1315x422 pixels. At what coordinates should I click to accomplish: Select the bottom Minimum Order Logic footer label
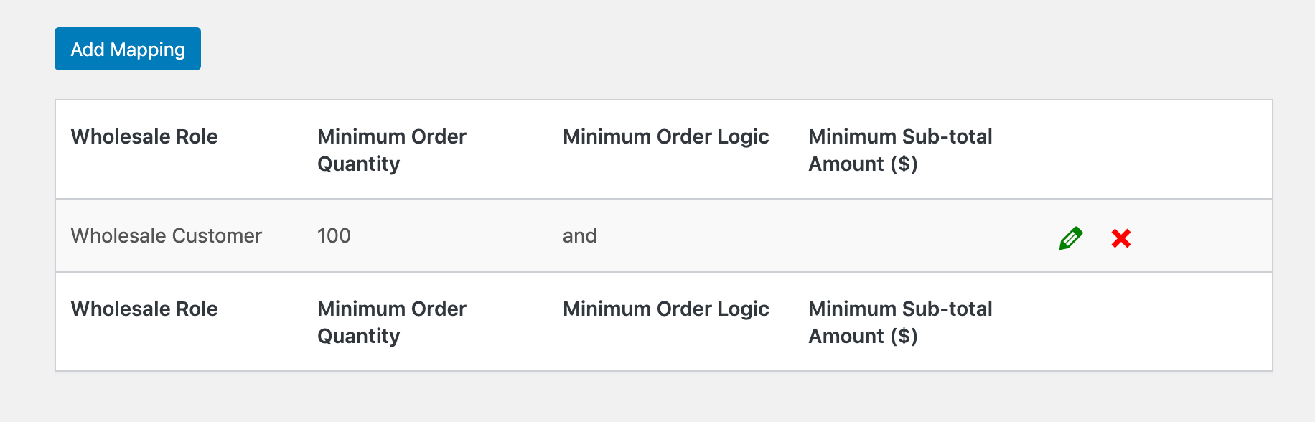(x=665, y=309)
